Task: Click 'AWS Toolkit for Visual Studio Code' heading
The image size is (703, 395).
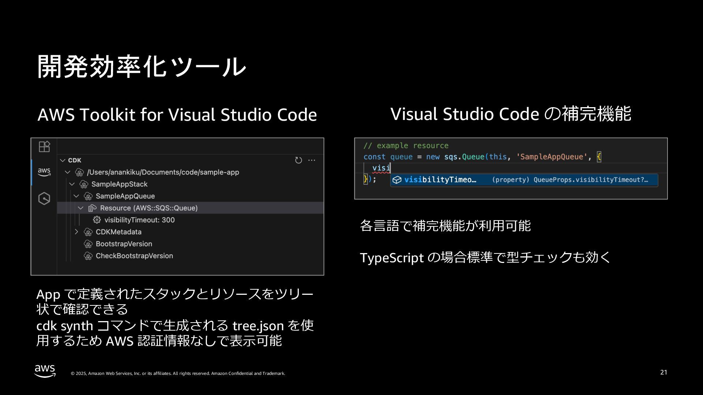Action: pyautogui.click(x=177, y=114)
